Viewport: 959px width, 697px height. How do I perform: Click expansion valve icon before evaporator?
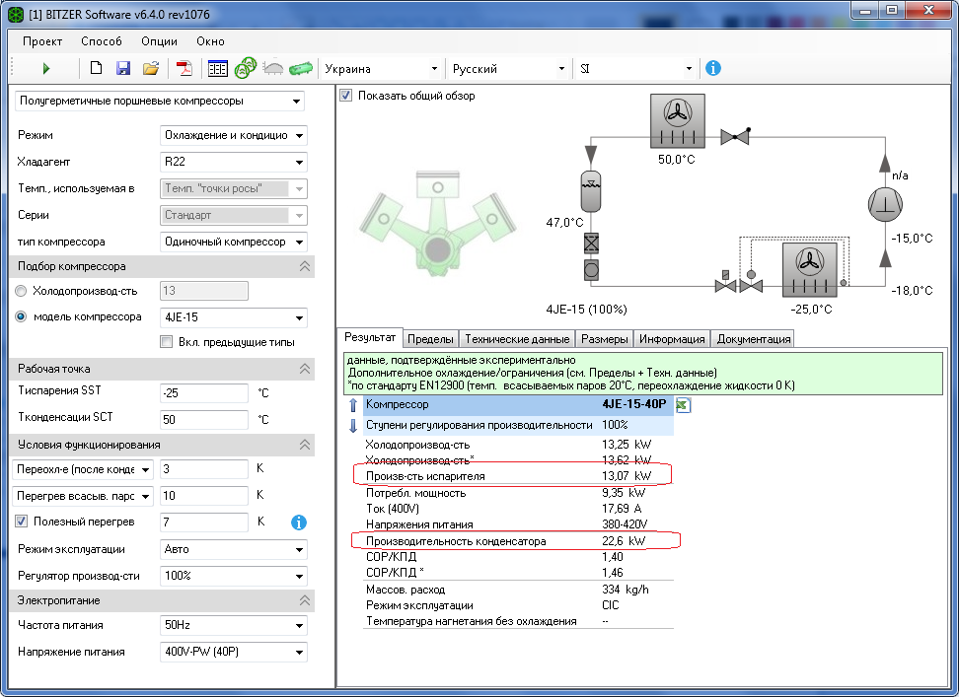[751, 281]
